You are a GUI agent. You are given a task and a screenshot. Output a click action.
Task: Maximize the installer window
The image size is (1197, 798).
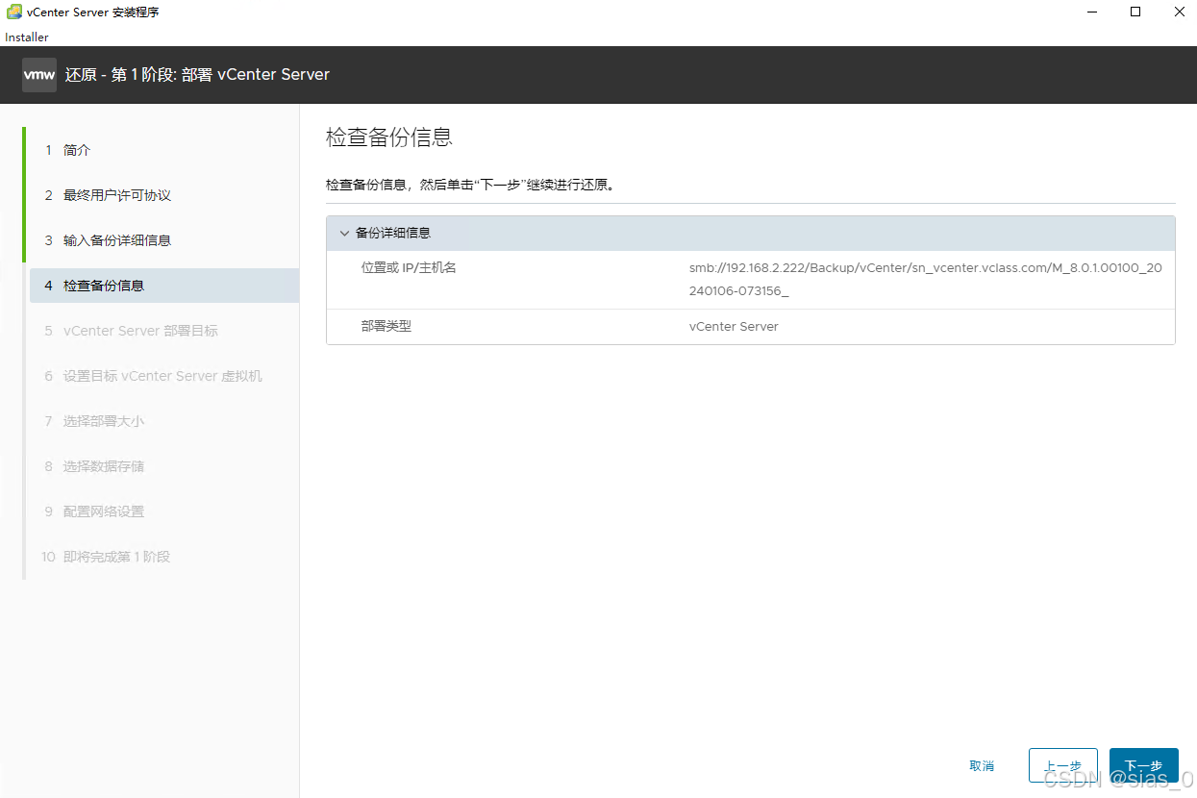point(1135,12)
